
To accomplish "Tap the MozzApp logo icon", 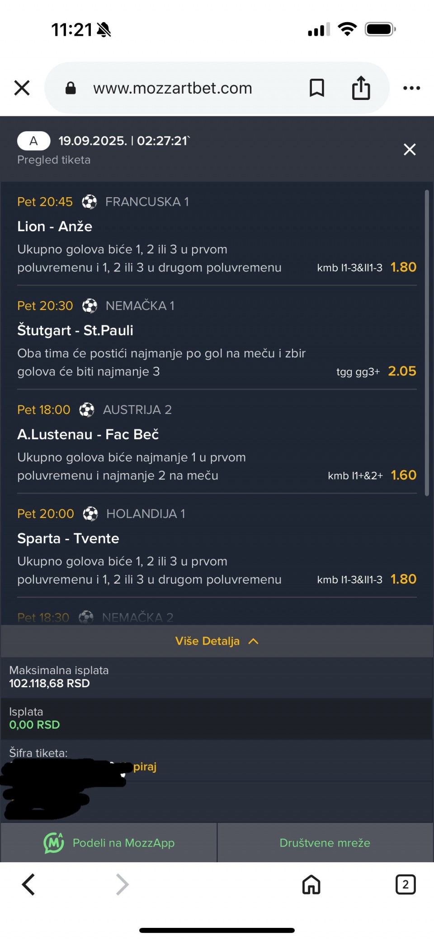I will [x=53, y=843].
